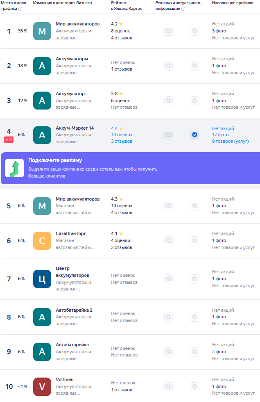This screenshot has height=402, width=260.
Task: Click the advertising rocket icon in Автобатарейка rank 9 row
Action: pyautogui.click(x=168, y=352)
